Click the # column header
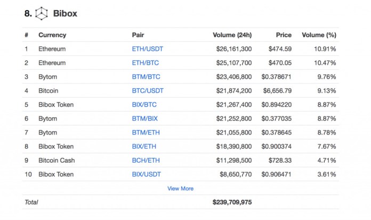This screenshot has height=220, width=371. point(26,35)
